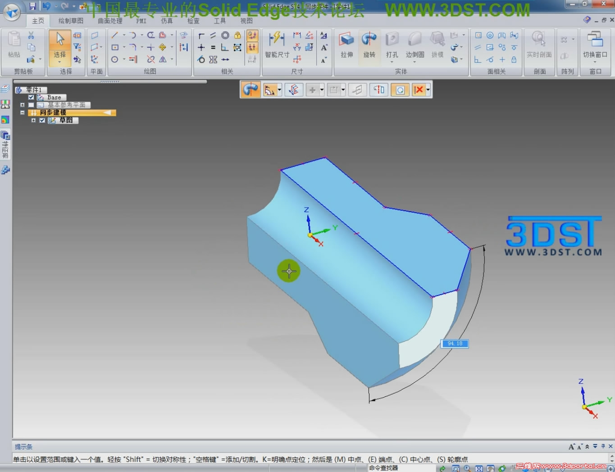615x472 pixels.
Task: Enable the 基本参考平面 visibility checkbox
Action: coord(31,104)
